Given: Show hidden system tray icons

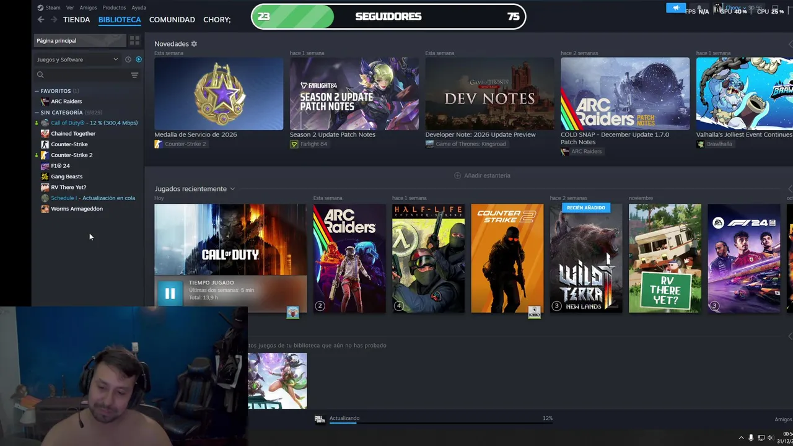Looking at the screenshot, I should [741, 438].
